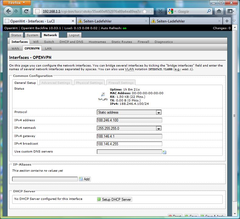Click the Setup DHCP Server button

point(114,200)
